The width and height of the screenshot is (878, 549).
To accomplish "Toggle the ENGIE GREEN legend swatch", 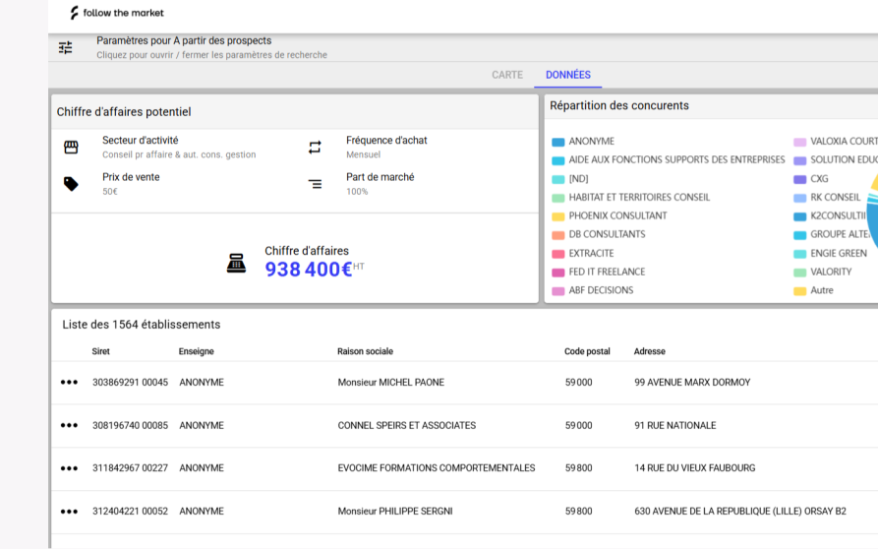I will pyautogui.click(x=799, y=255).
